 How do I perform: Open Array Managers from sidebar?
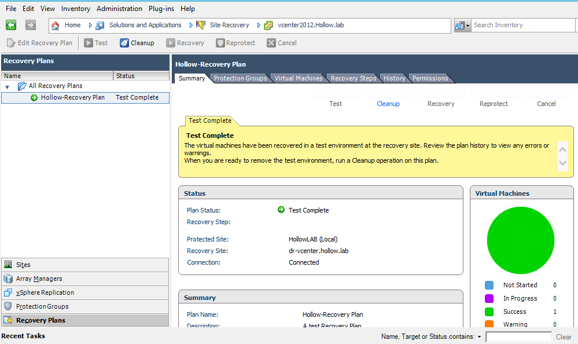pyautogui.click(x=39, y=279)
